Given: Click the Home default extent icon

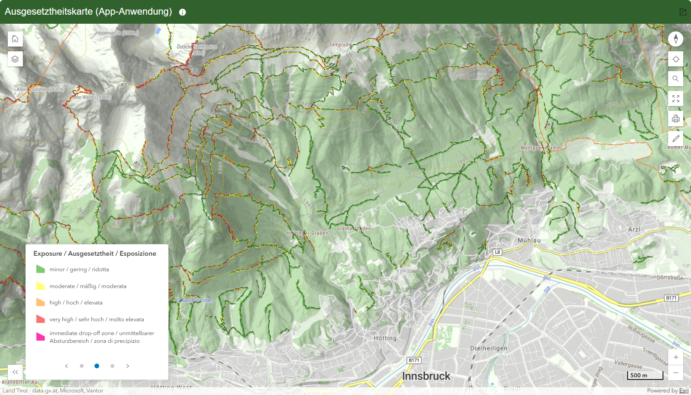Looking at the screenshot, I should tap(15, 39).
